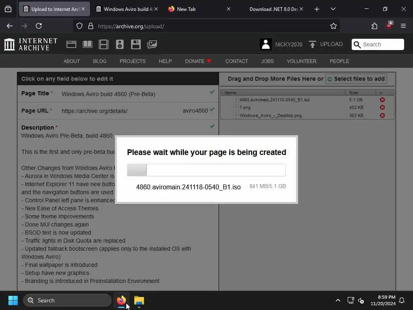This screenshot has width=413, height=310.
Task: Open the PROJECTS menu link
Action: pyautogui.click(x=132, y=61)
